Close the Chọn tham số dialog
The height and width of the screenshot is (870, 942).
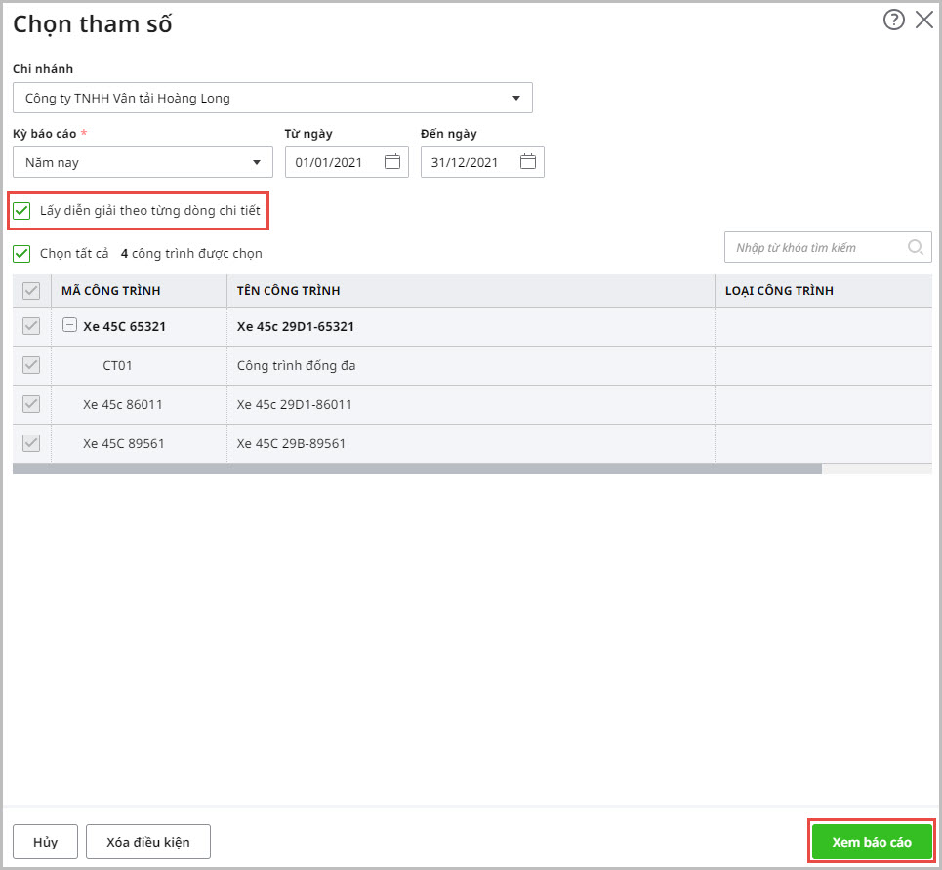coord(923,20)
